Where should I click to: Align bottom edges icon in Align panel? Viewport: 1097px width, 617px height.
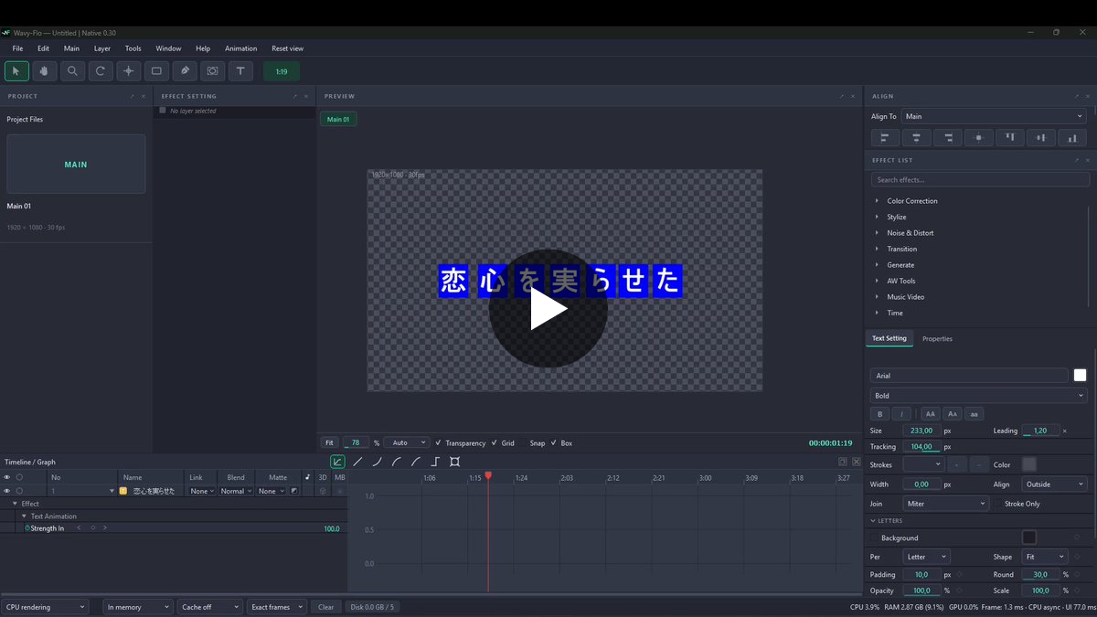coord(1072,137)
